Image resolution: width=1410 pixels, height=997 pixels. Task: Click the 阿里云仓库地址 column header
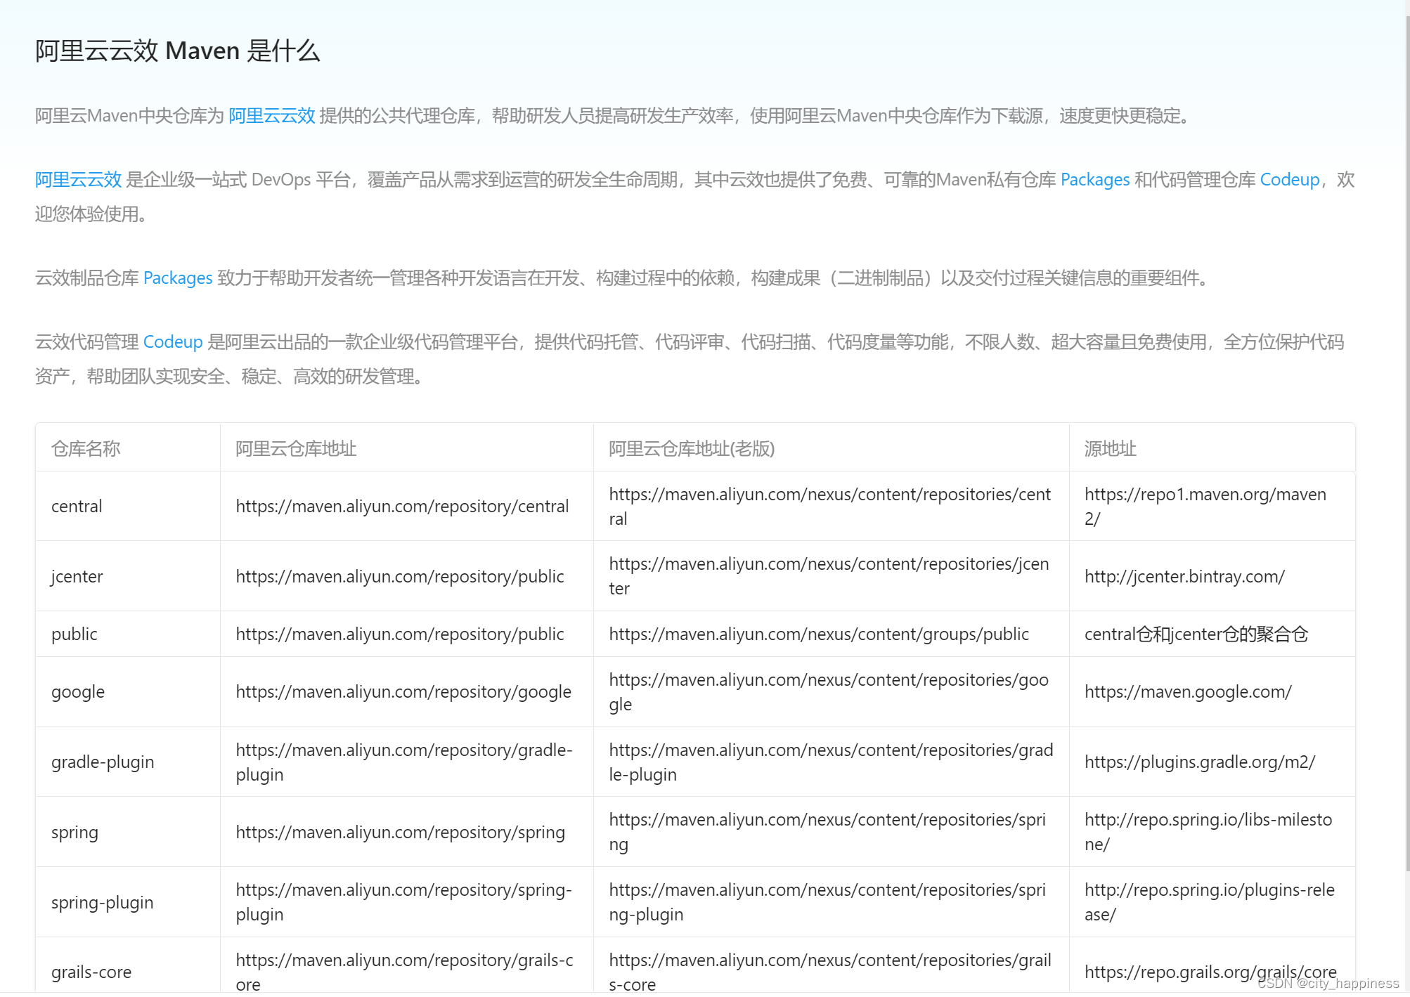point(296,449)
